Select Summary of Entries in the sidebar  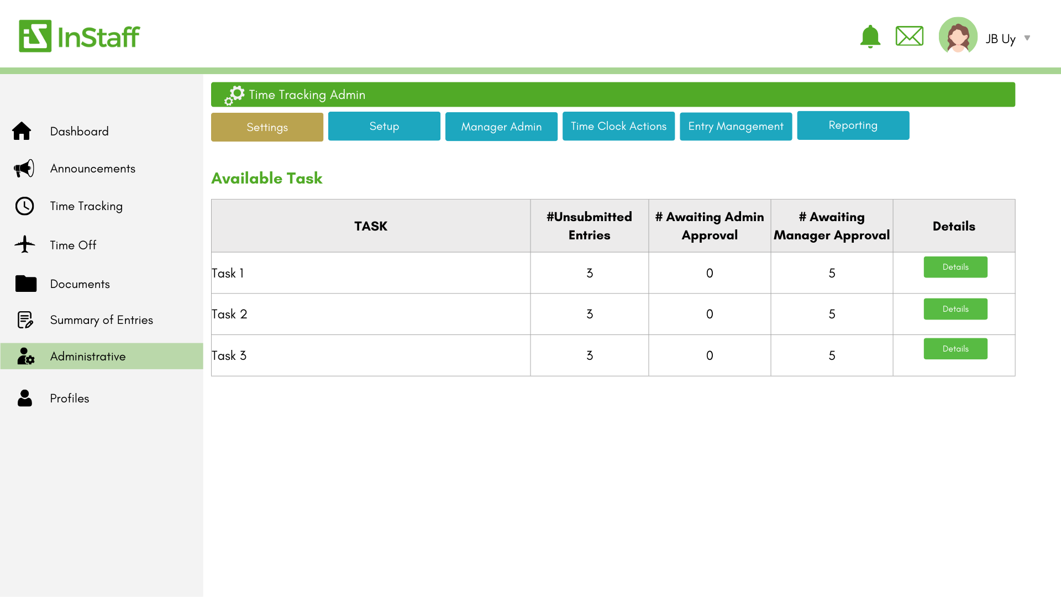tap(101, 320)
